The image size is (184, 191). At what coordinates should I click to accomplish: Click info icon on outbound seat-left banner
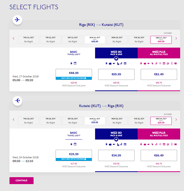85,78
